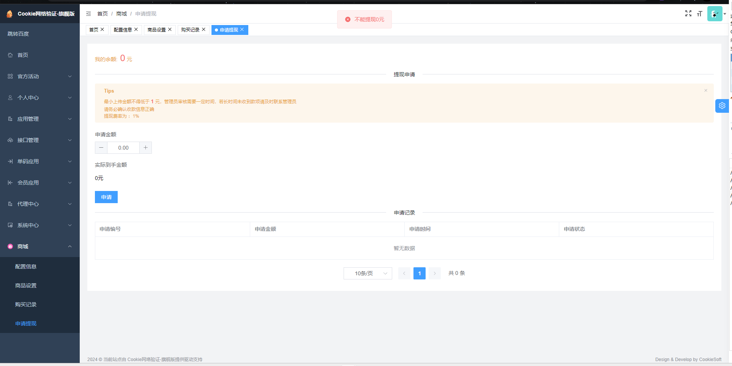This screenshot has height=366, width=732.
Task: Expand the 官方活动 sidebar menu
Action: pos(40,76)
